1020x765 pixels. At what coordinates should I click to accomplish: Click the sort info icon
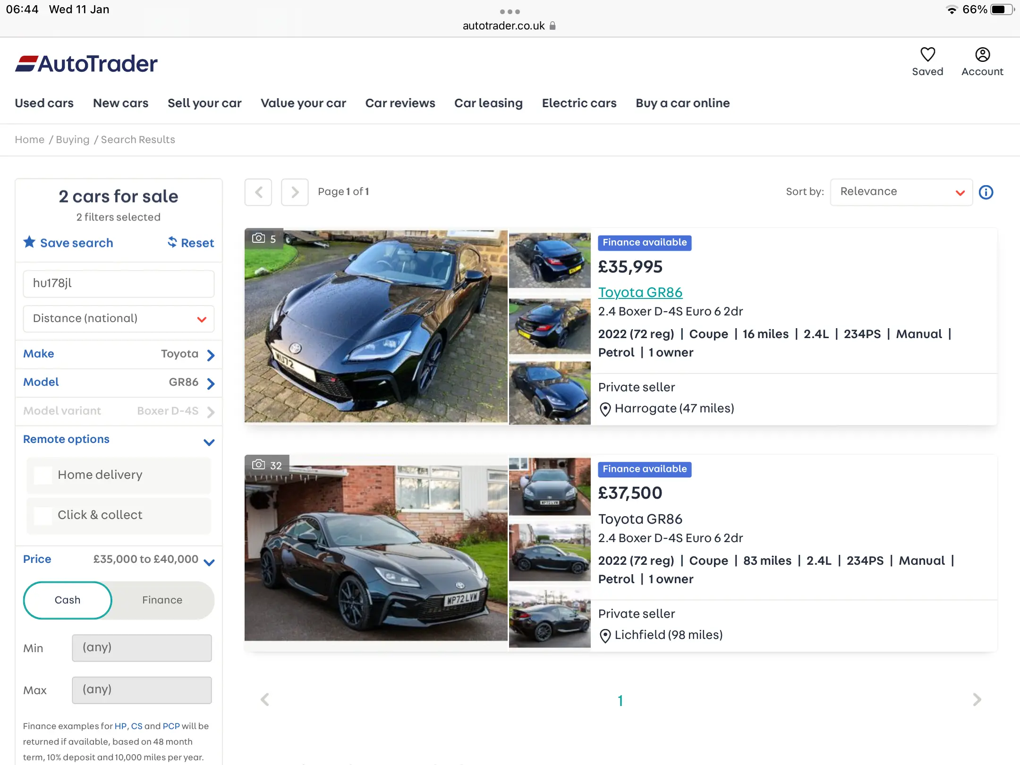click(x=986, y=192)
